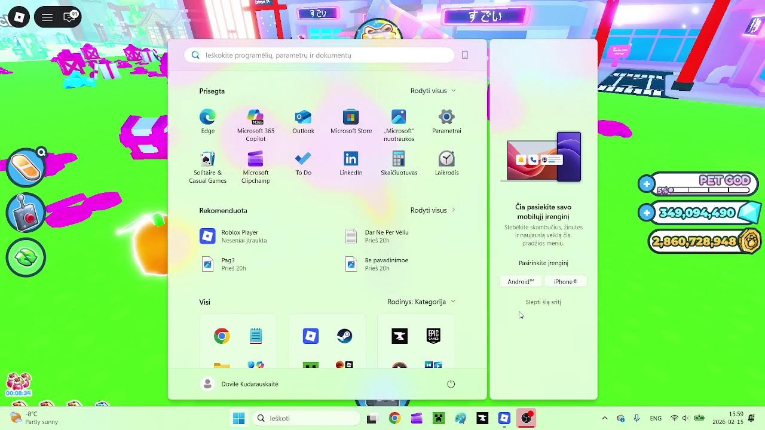Expand pinned apps with Rodyti visus
This screenshot has height=430, width=765.
pos(433,91)
